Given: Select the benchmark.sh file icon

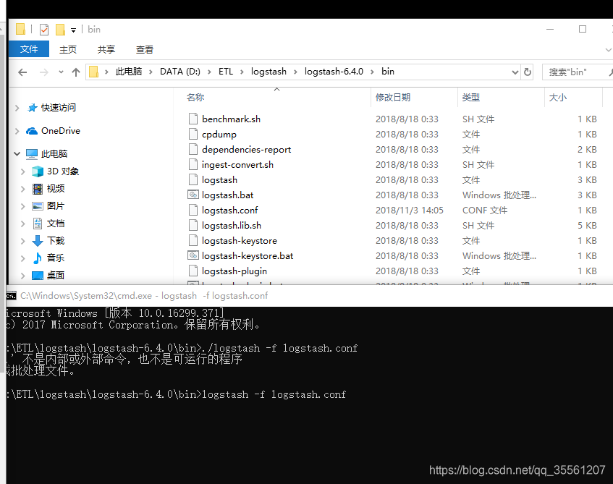Looking at the screenshot, I should (193, 119).
